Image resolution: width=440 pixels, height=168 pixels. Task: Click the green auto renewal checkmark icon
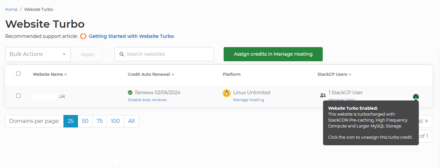click(x=130, y=93)
